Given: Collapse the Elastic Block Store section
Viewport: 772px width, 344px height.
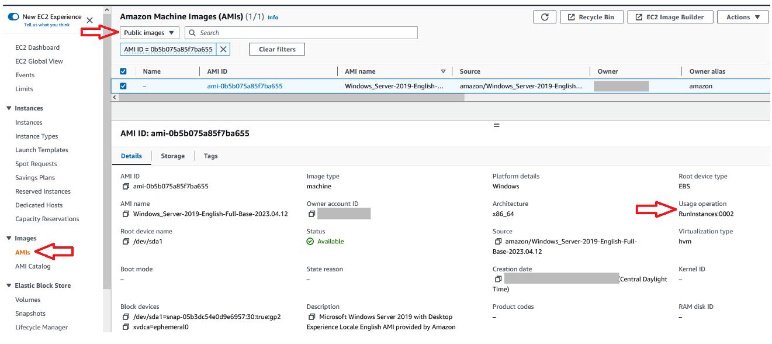Looking at the screenshot, I should (x=9, y=285).
